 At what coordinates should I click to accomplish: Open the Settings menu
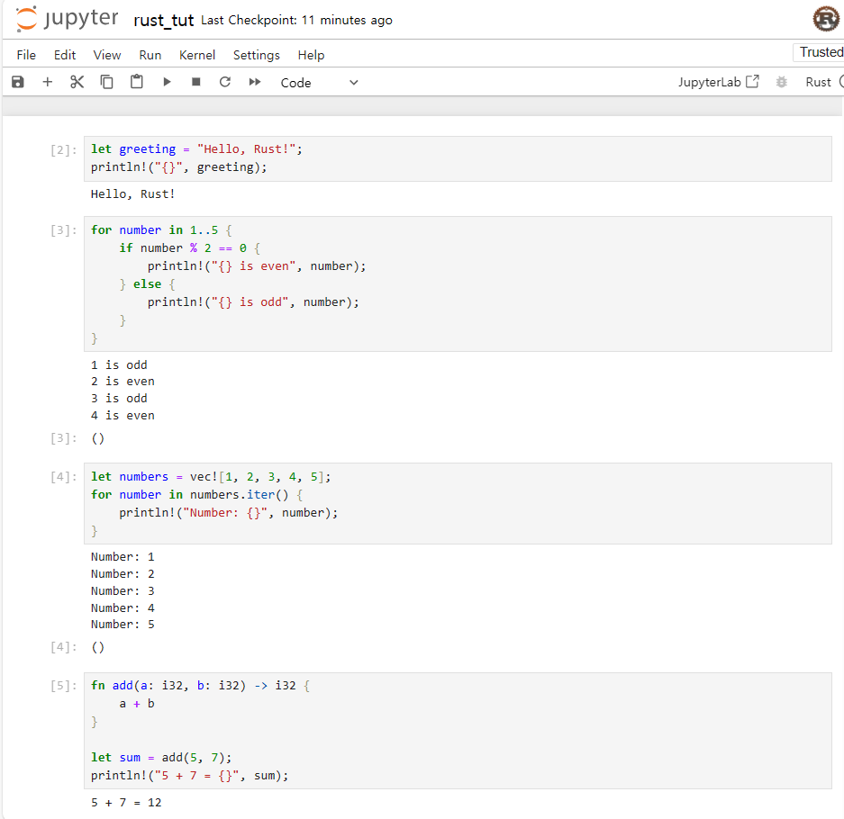(256, 55)
